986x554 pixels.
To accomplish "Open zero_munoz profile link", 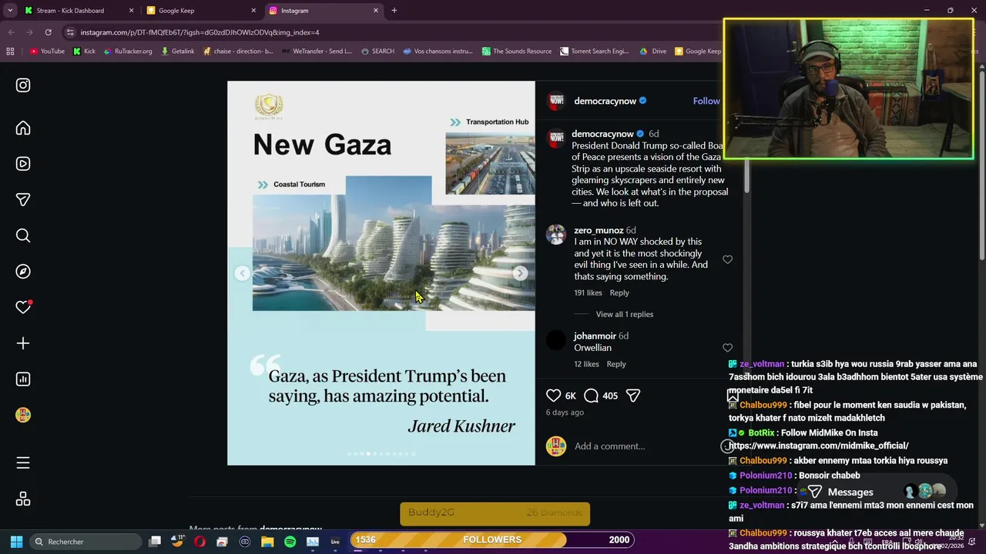I will pyautogui.click(x=599, y=230).
